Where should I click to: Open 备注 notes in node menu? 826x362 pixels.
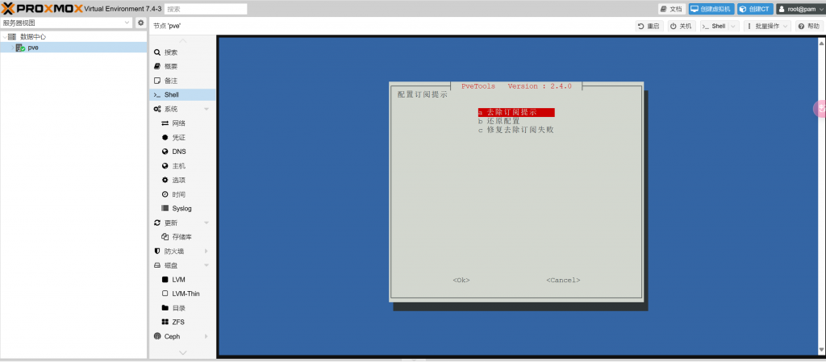[183, 81]
